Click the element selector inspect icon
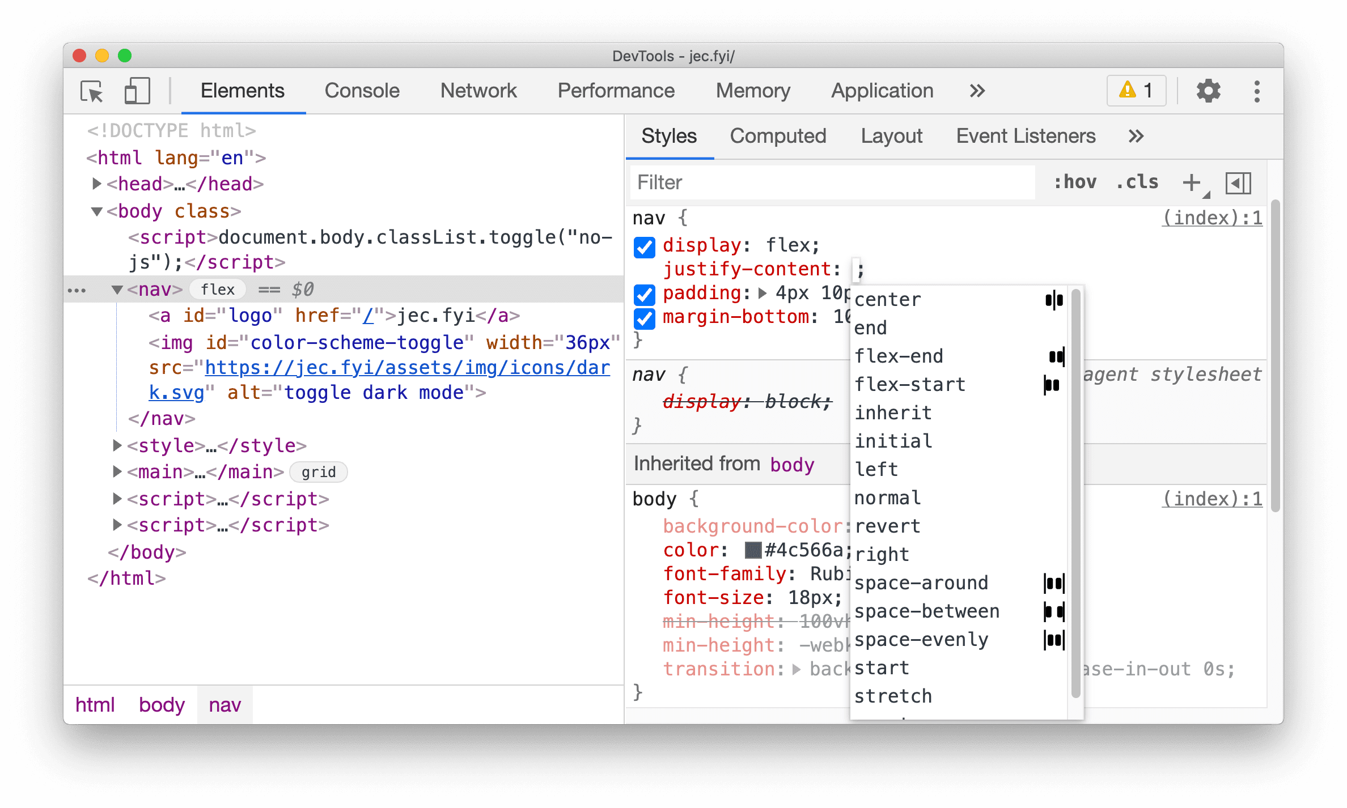 [x=94, y=91]
